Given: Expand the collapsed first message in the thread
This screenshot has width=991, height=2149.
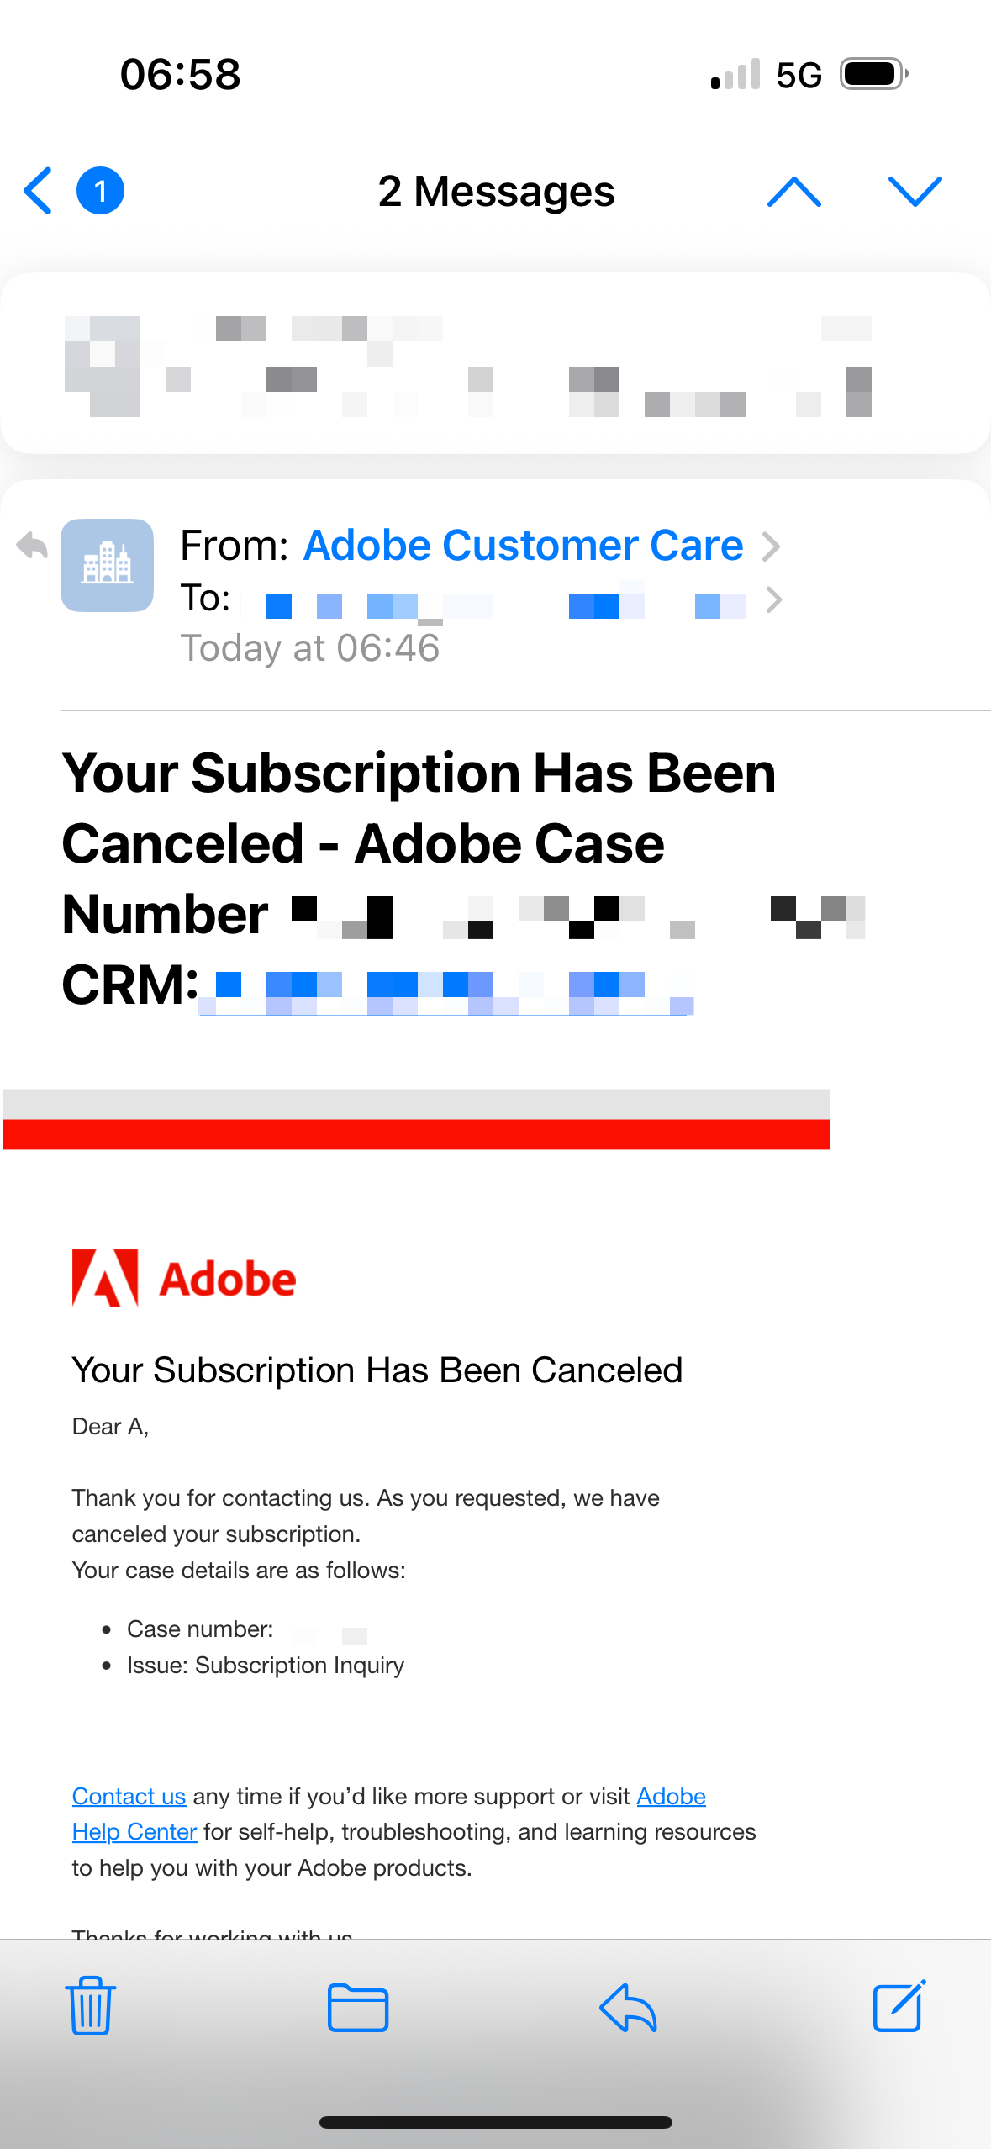Looking at the screenshot, I should [495, 363].
